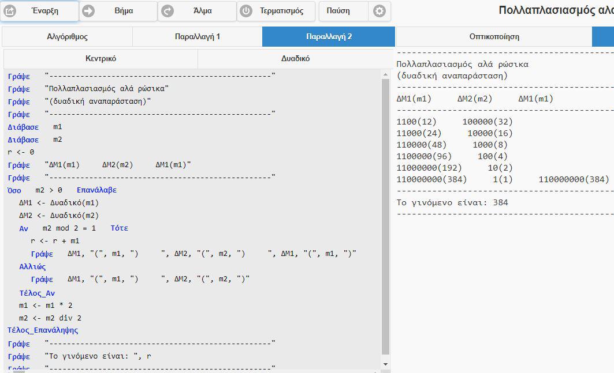The height and width of the screenshot is (373, 614).
Task: Click the code panel scroll up arrow
Action: (x=385, y=74)
